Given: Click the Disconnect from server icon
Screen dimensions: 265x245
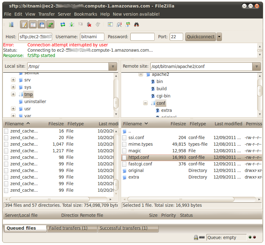Looking at the screenshot, I should point(89,25).
